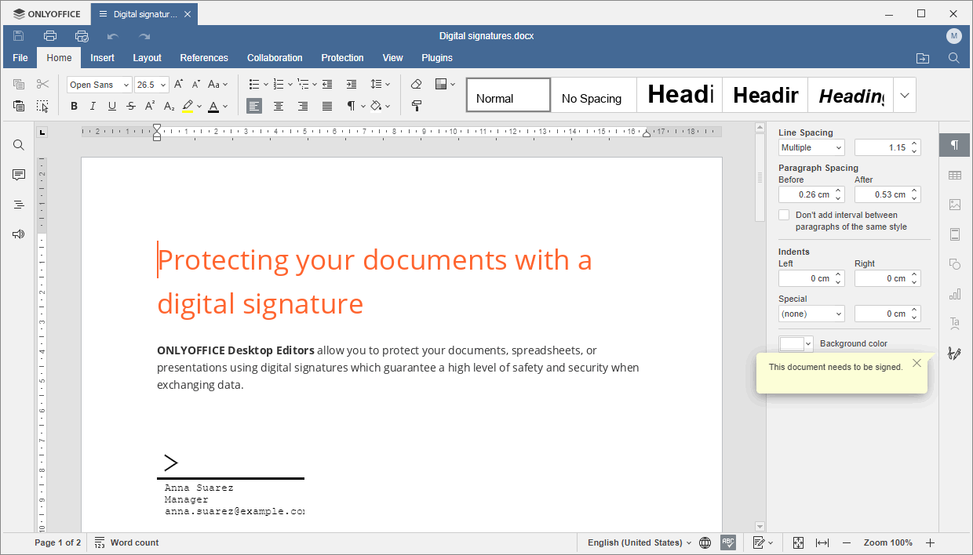Toggle Bold formatting
Image resolution: width=973 pixels, height=555 pixels.
tap(75, 106)
